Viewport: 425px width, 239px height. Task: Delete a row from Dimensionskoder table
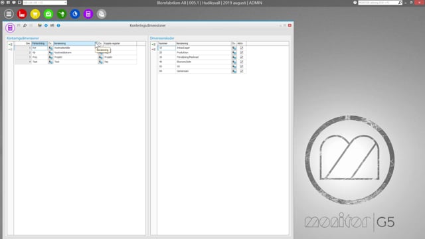(153, 49)
